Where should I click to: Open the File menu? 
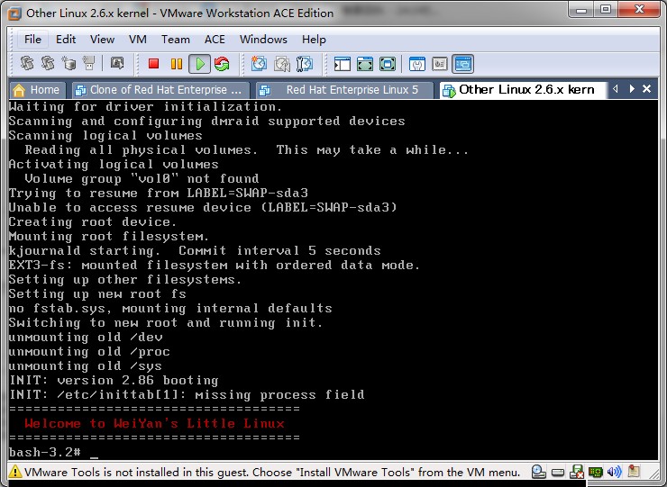(32, 40)
